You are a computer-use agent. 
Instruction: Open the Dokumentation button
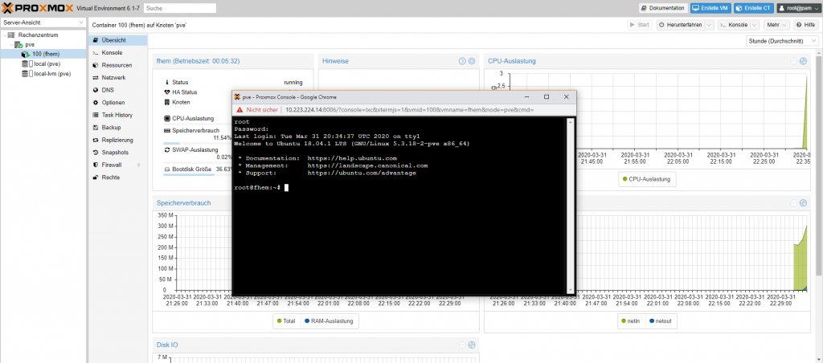[663, 8]
